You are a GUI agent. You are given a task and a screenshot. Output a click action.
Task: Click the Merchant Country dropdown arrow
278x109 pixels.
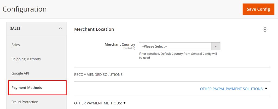pyautogui.click(x=216, y=46)
